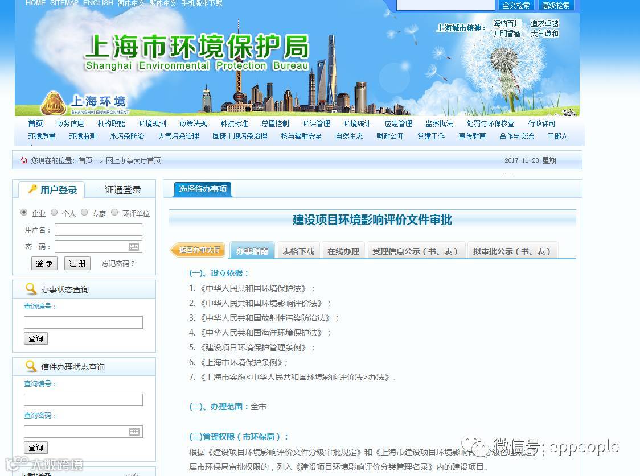Click the 全文检索 search button
This screenshot has width=640, height=476.
click(516, 5)
